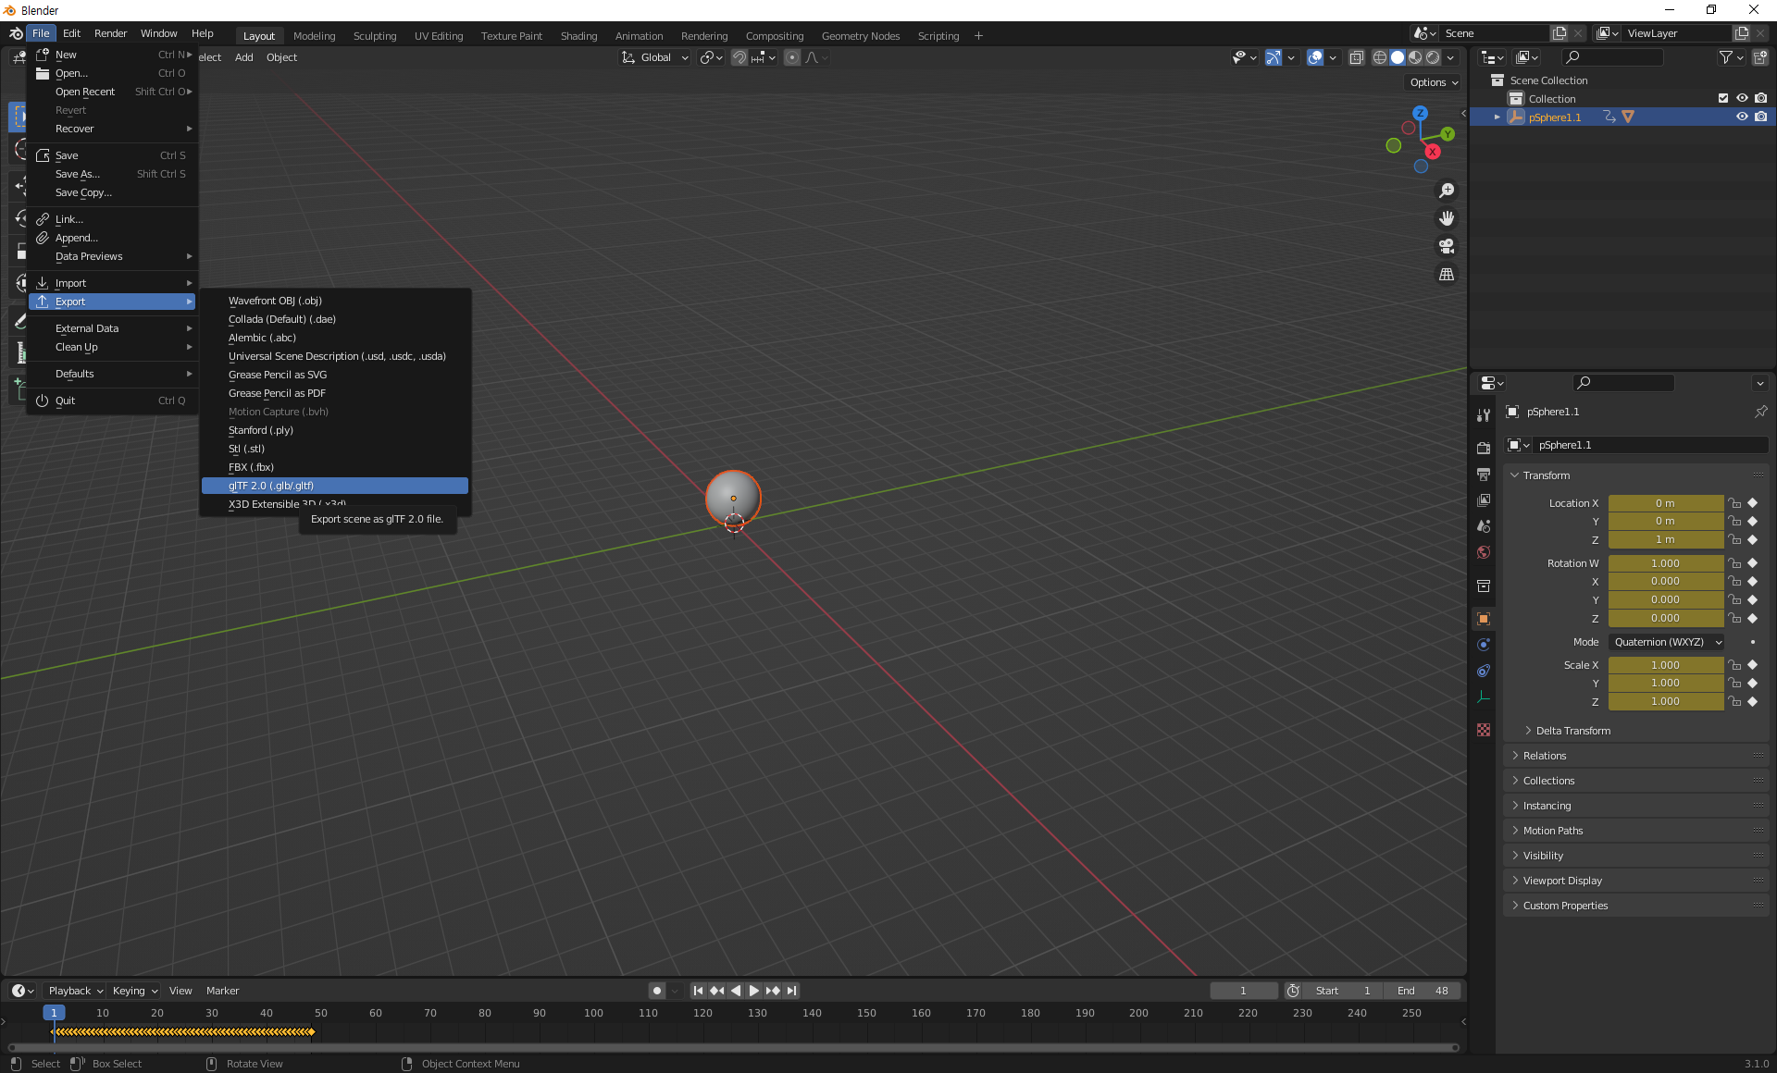
Task: Expand the Delta Transform panel
Action: tap(1572, 731)
